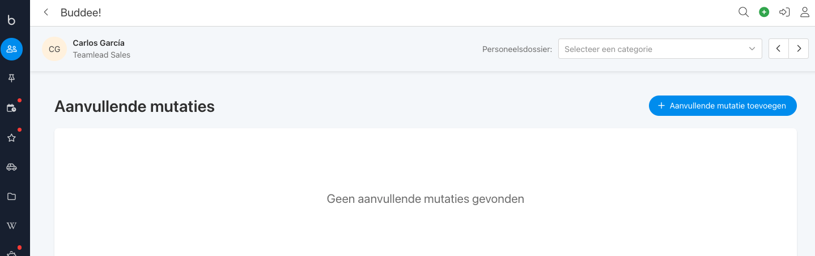Image resolution: width=815 pixels, height=256 pixels.
Task: Open the W wiki icon in the sidebar
Action: [11, 226]
